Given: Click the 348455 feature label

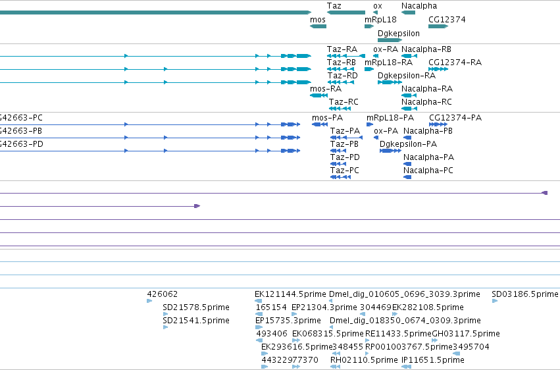Looking at the screenshot, I should [x=347, y=347].
